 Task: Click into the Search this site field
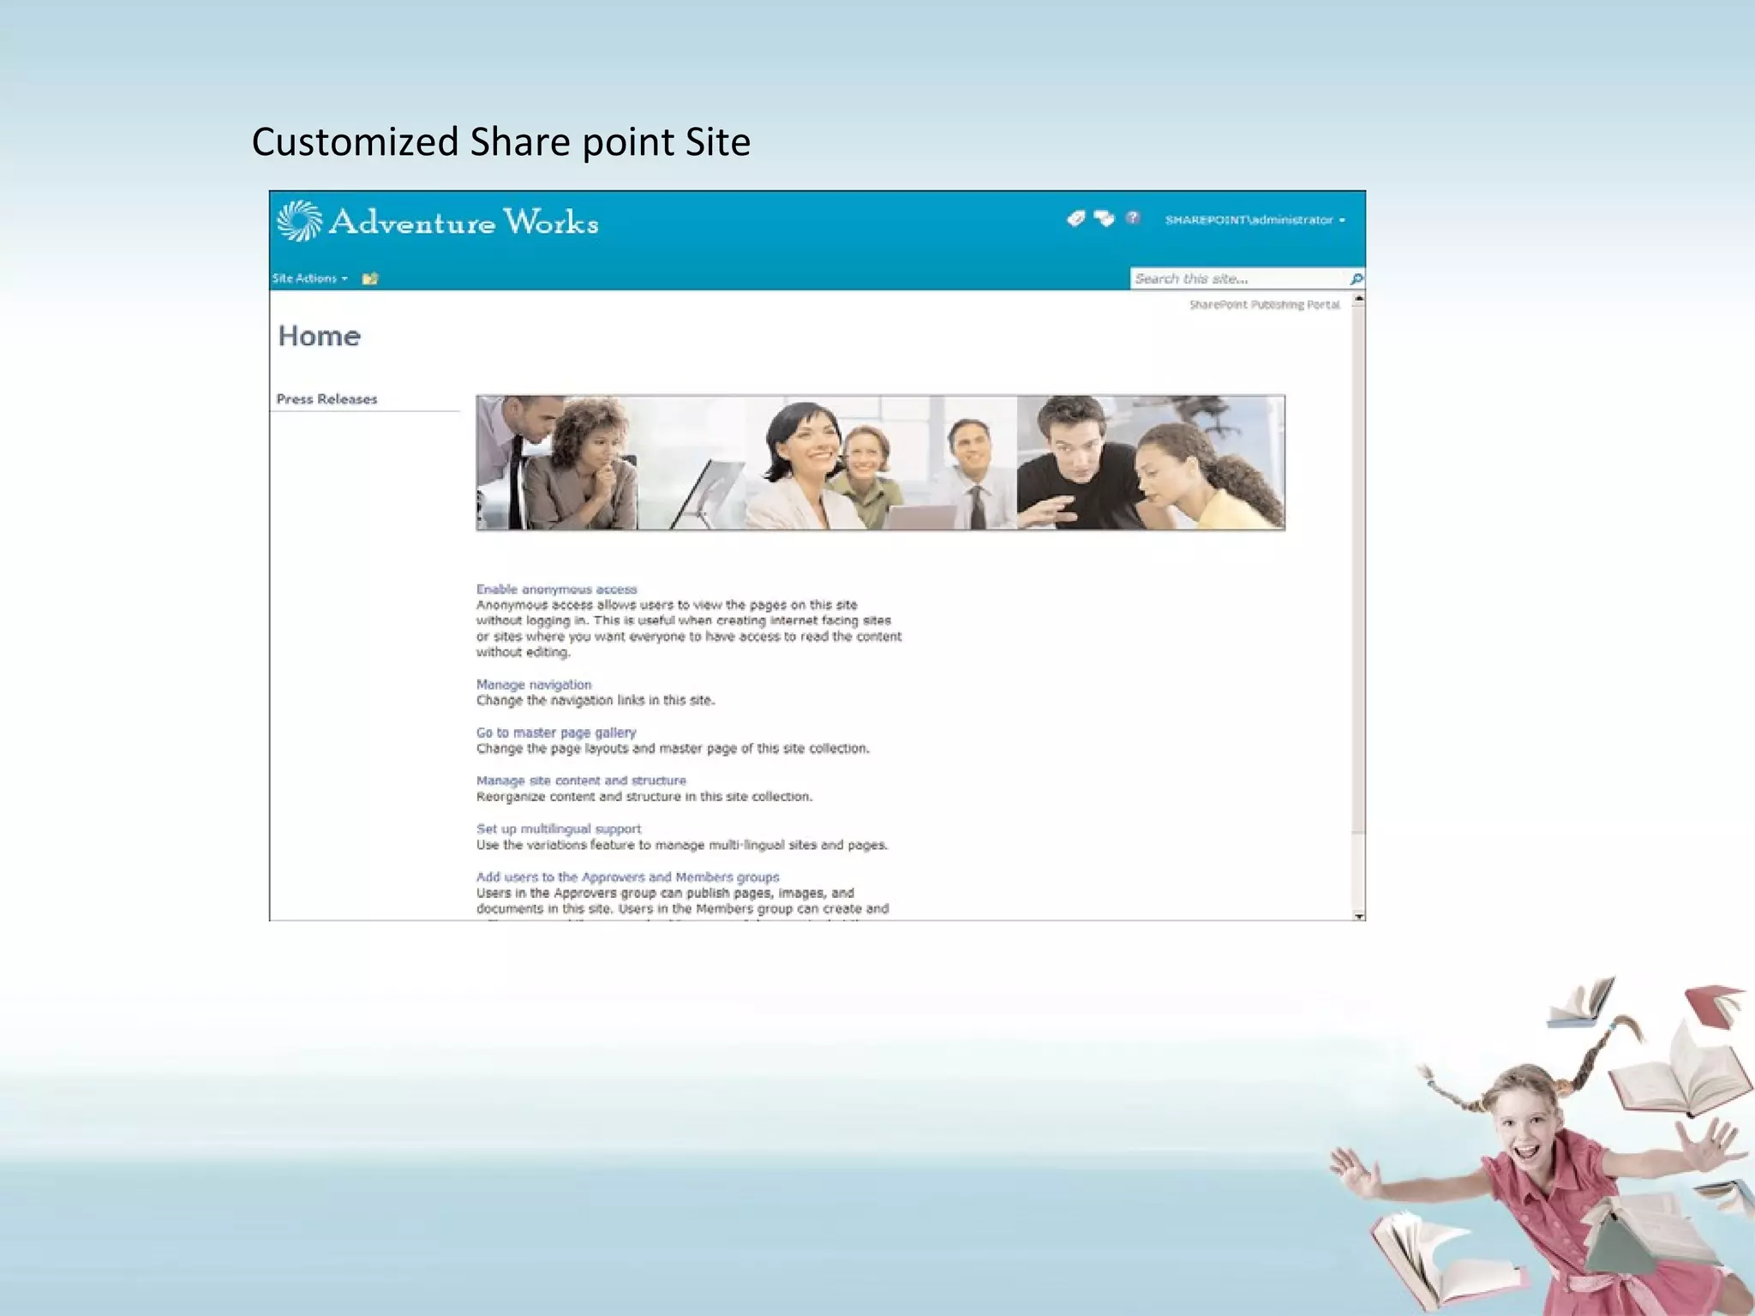[1239, 278]
